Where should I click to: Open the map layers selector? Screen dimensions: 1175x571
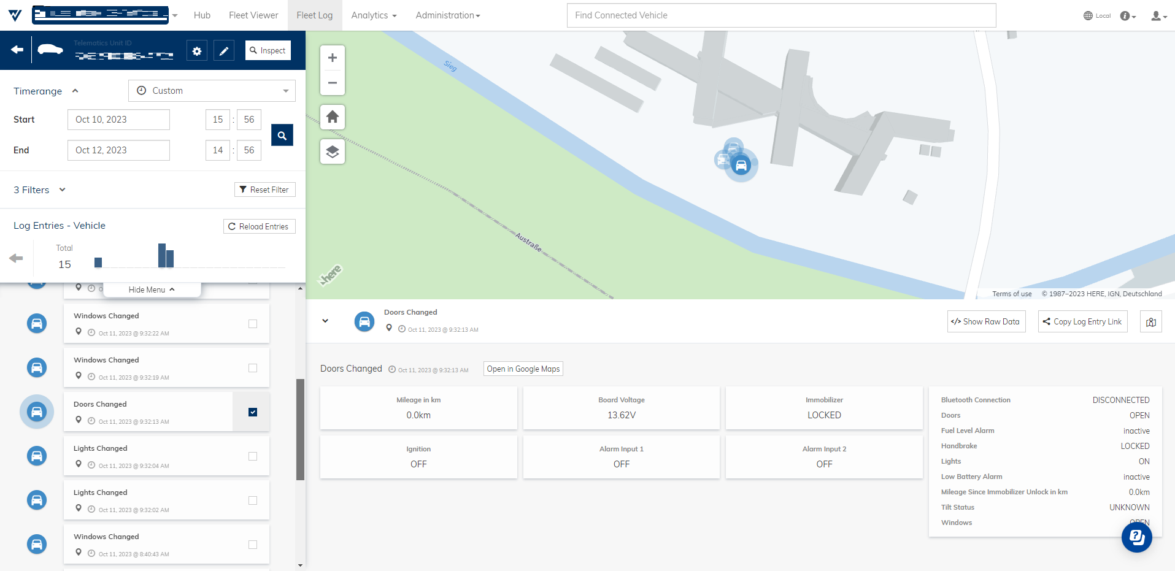pyautogui.click(x=333, y=151)
